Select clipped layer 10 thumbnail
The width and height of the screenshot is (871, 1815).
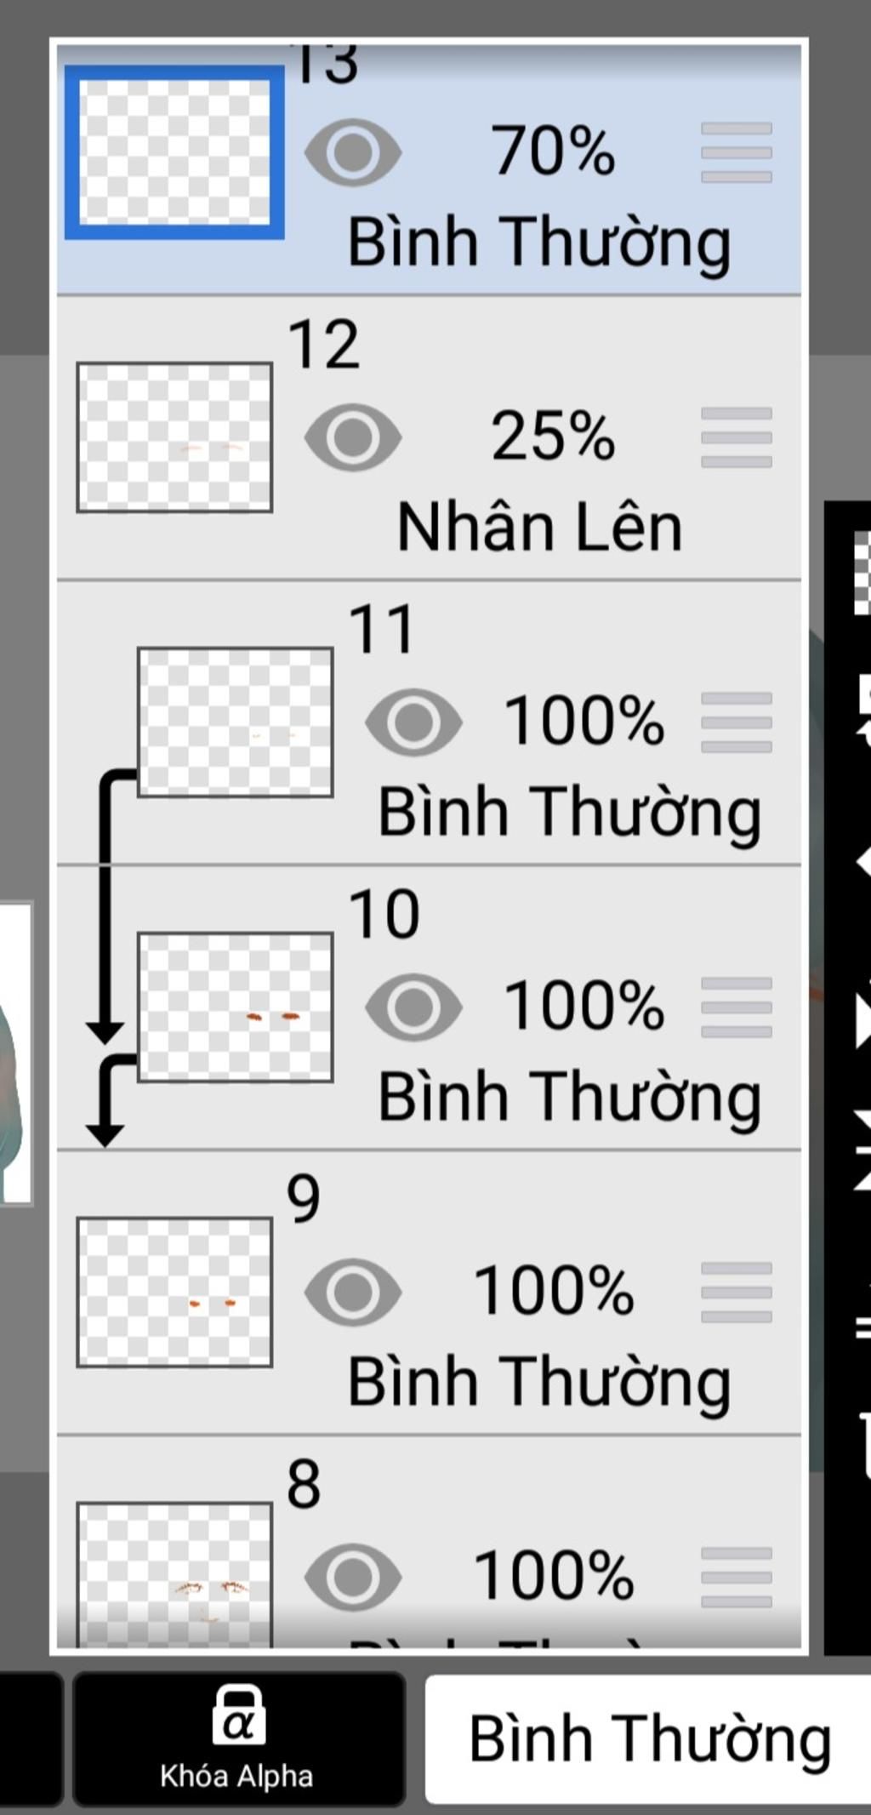pos(236,1007)
